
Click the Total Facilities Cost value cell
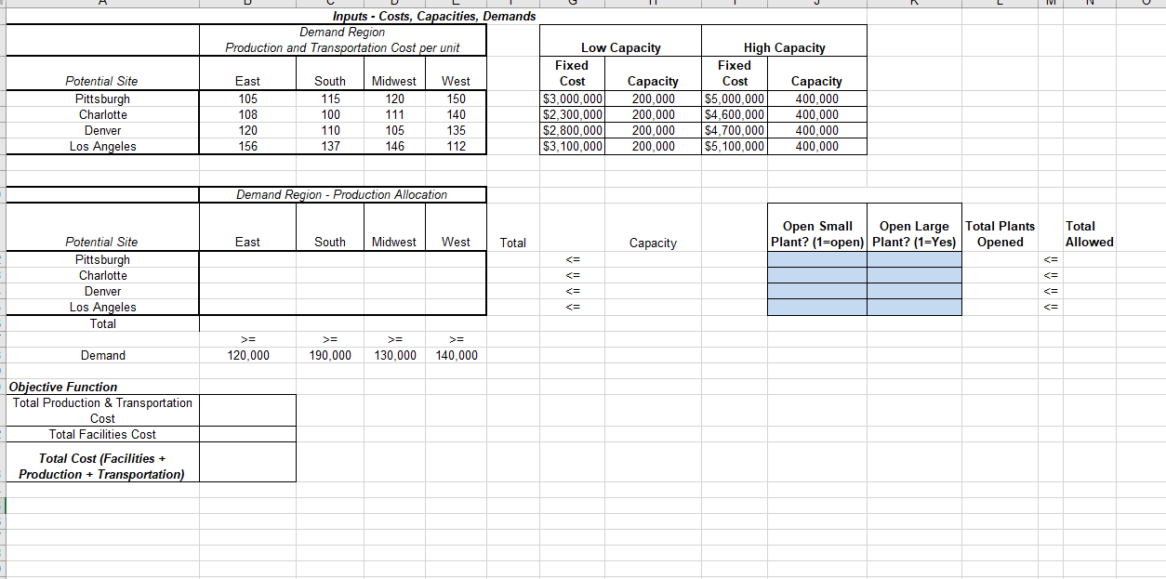247,434
